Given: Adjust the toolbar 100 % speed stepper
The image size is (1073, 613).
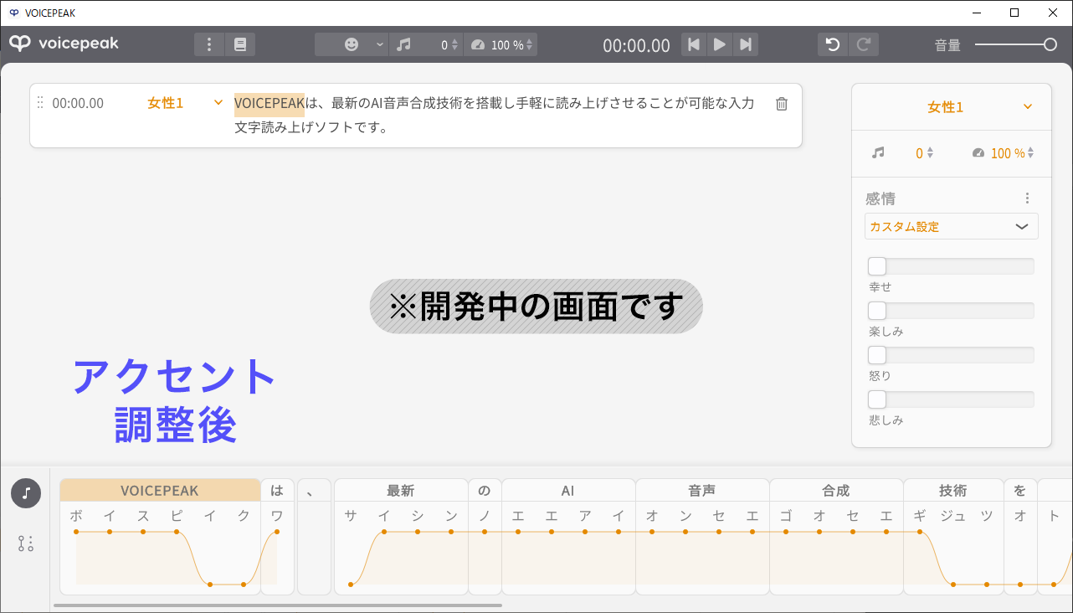Looking at the screenshot, I should (531, 45).
